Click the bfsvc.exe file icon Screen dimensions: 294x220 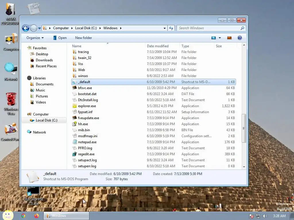tap(74, 88)
